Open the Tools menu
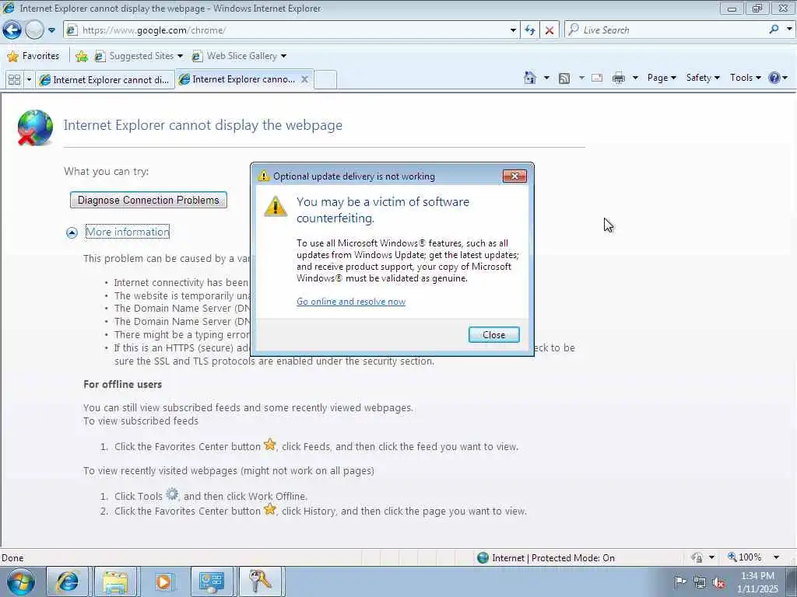Image resolution: width=797 pixels, height=597 pixels. 745,78
